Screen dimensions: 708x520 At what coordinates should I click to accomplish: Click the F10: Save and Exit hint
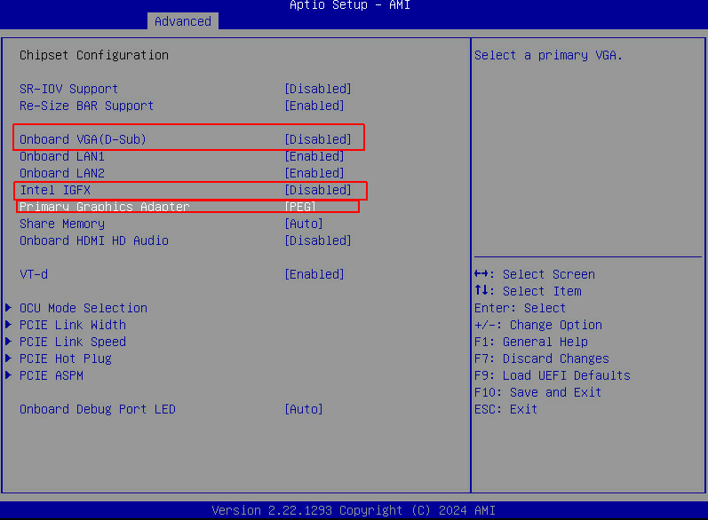click(x=537, y=392)
